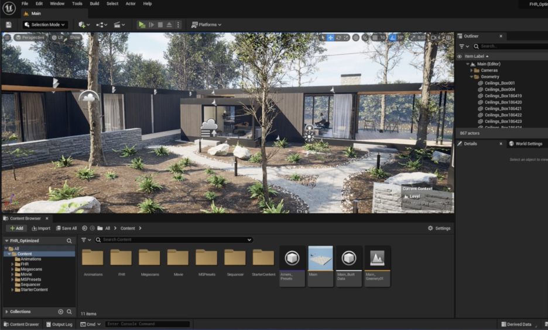This screenshot has height=330, width=548.
Task: Collapse the Main (Editor) tree node
Action: coord(468,64)
